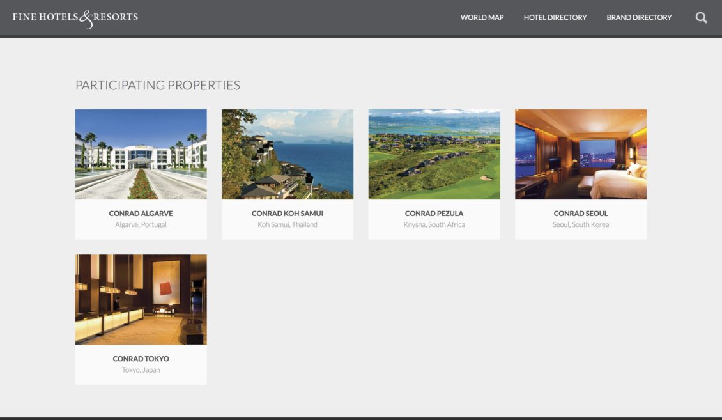Select the Conrad Algarve title link
The height and width of the screenshot is (420, 722).
click(x=141, y=214)
